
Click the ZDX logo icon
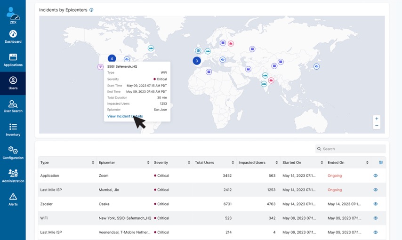coord(13,13)
